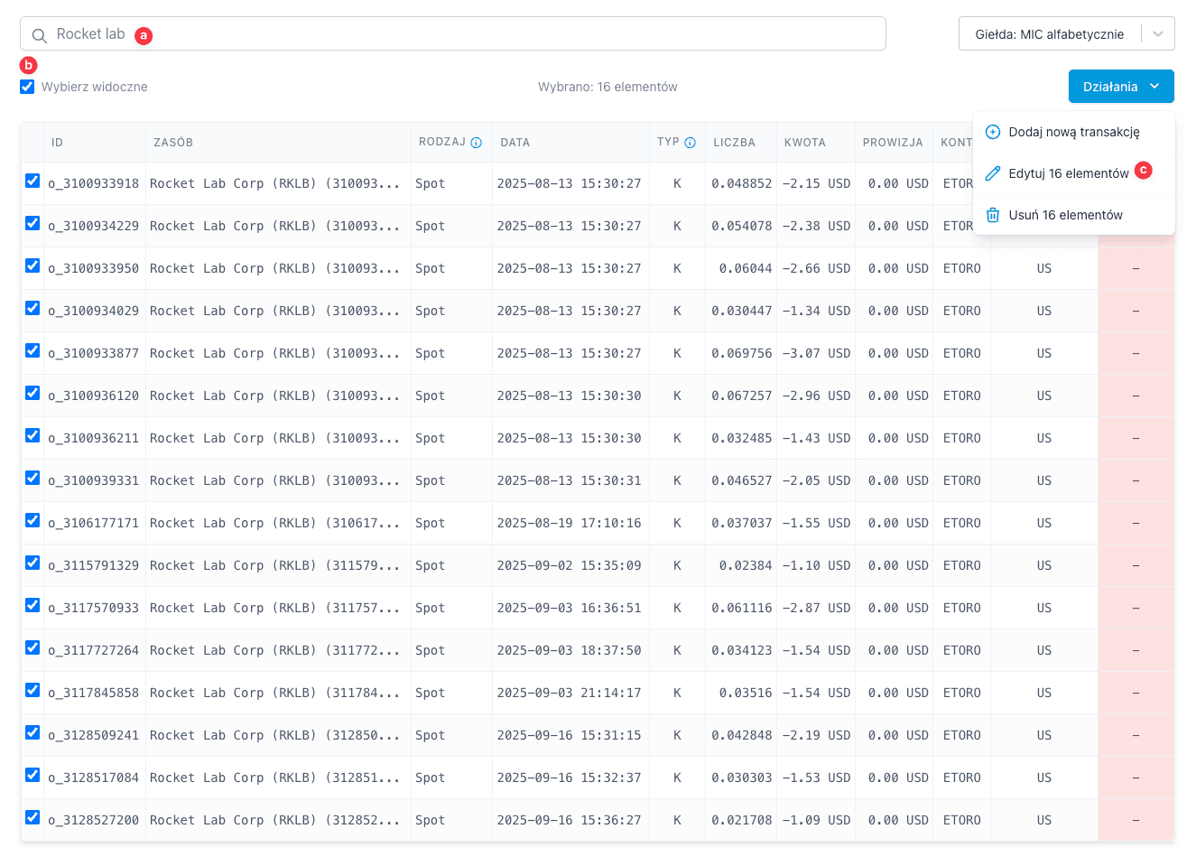1196x866 pixels.
Task: Choose Usuń 16 elementów menu entry
Action: coord(1065,215)
